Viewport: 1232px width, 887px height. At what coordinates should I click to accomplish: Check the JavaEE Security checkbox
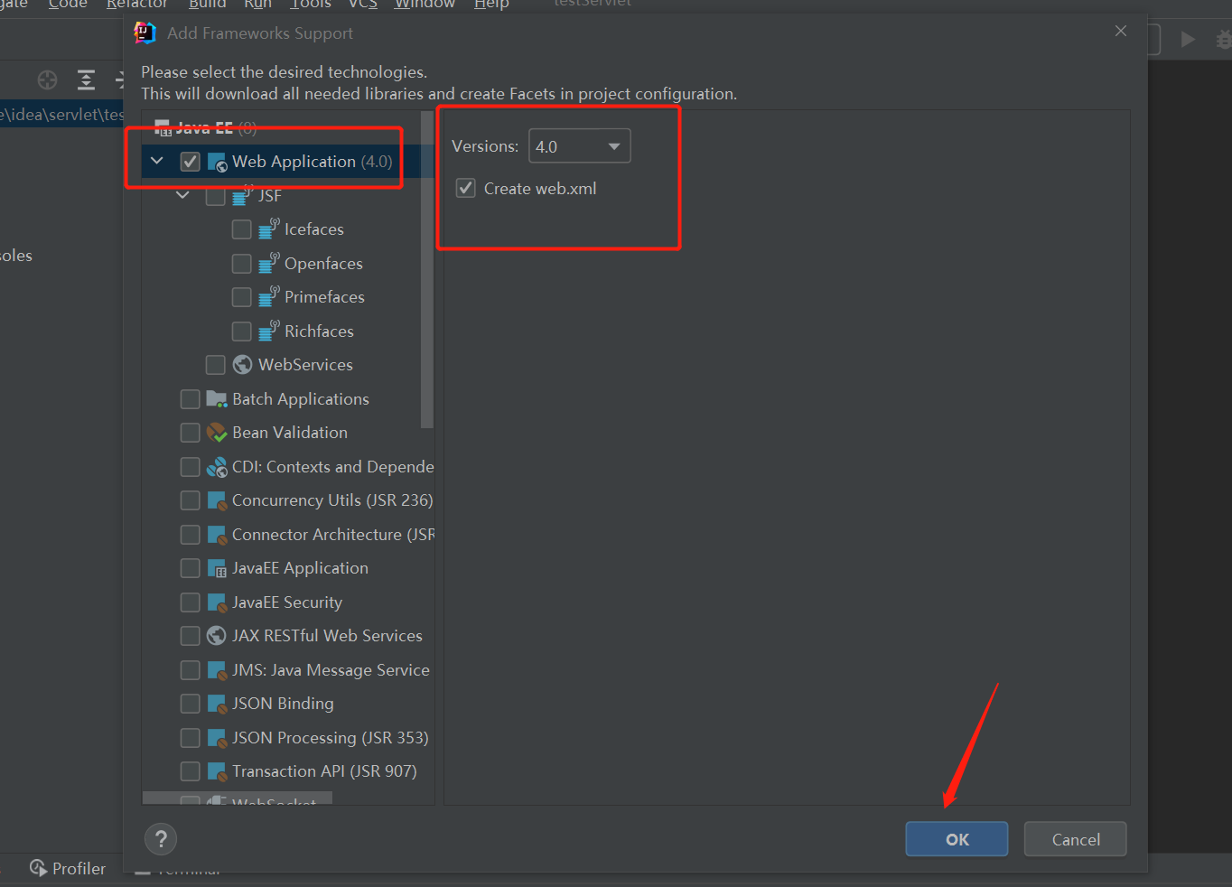(x=191, y=602)
